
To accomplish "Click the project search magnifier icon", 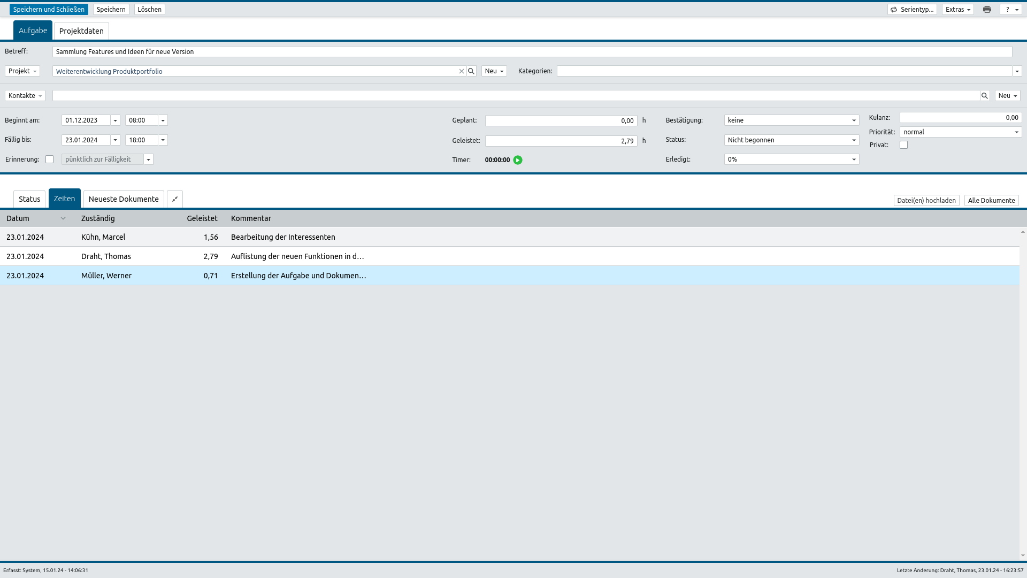I will coord(471,71).
